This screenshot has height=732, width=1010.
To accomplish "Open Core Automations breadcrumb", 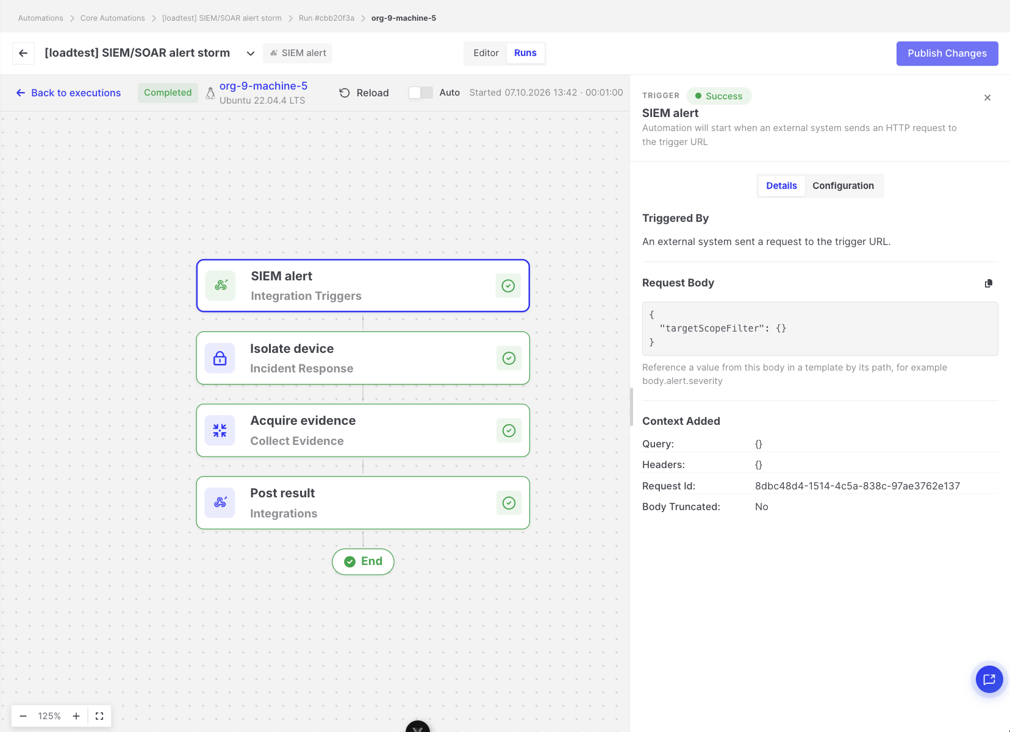I will 113,18.
